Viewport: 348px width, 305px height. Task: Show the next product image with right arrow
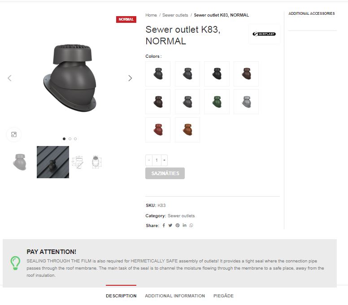click(130, 78)
